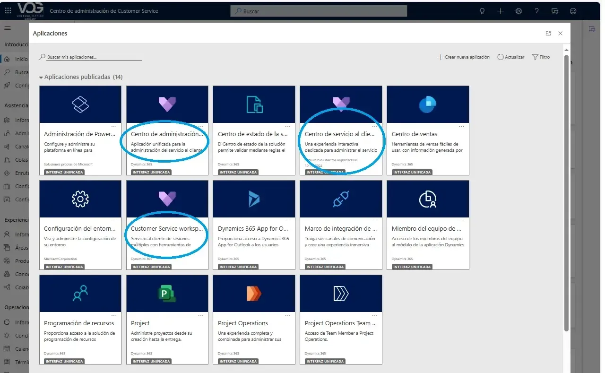The width and height of the screenshot is (605, 373).
Task: Click the dialog's vertical scrollbar
Action: coord(566,189)
